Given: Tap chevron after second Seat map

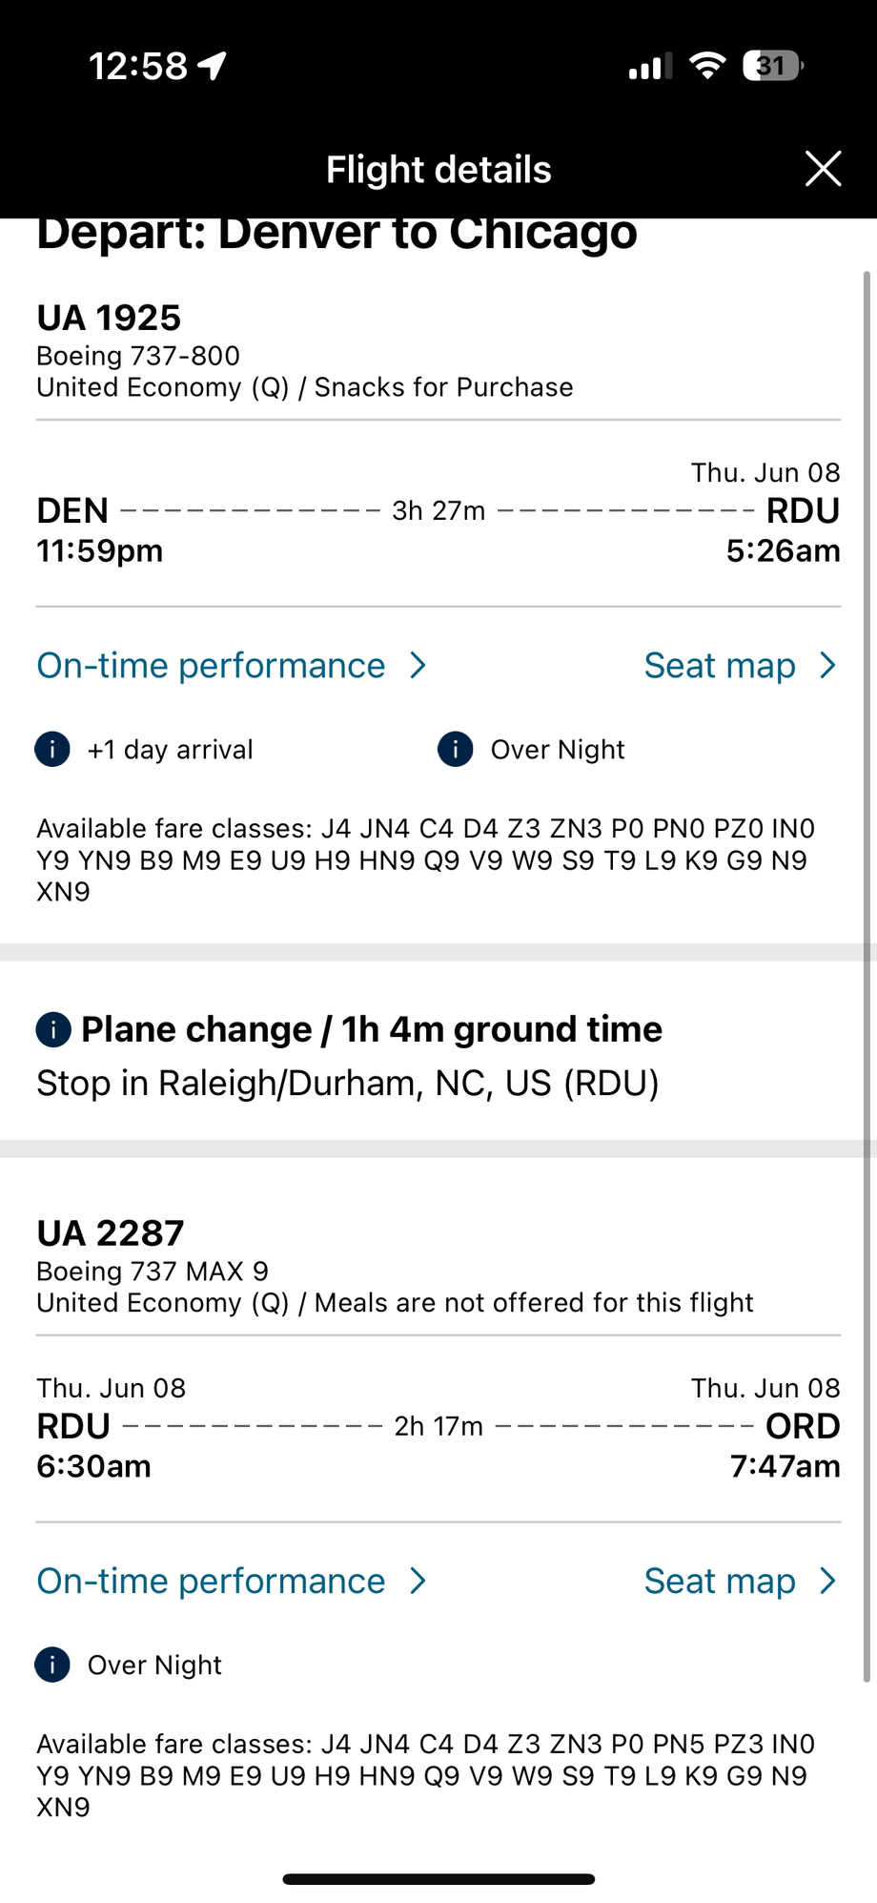Looking at the screenshot, I should pos(827,1582).
